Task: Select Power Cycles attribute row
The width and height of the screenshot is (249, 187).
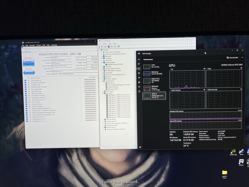Action: click(x=61, y=102)
